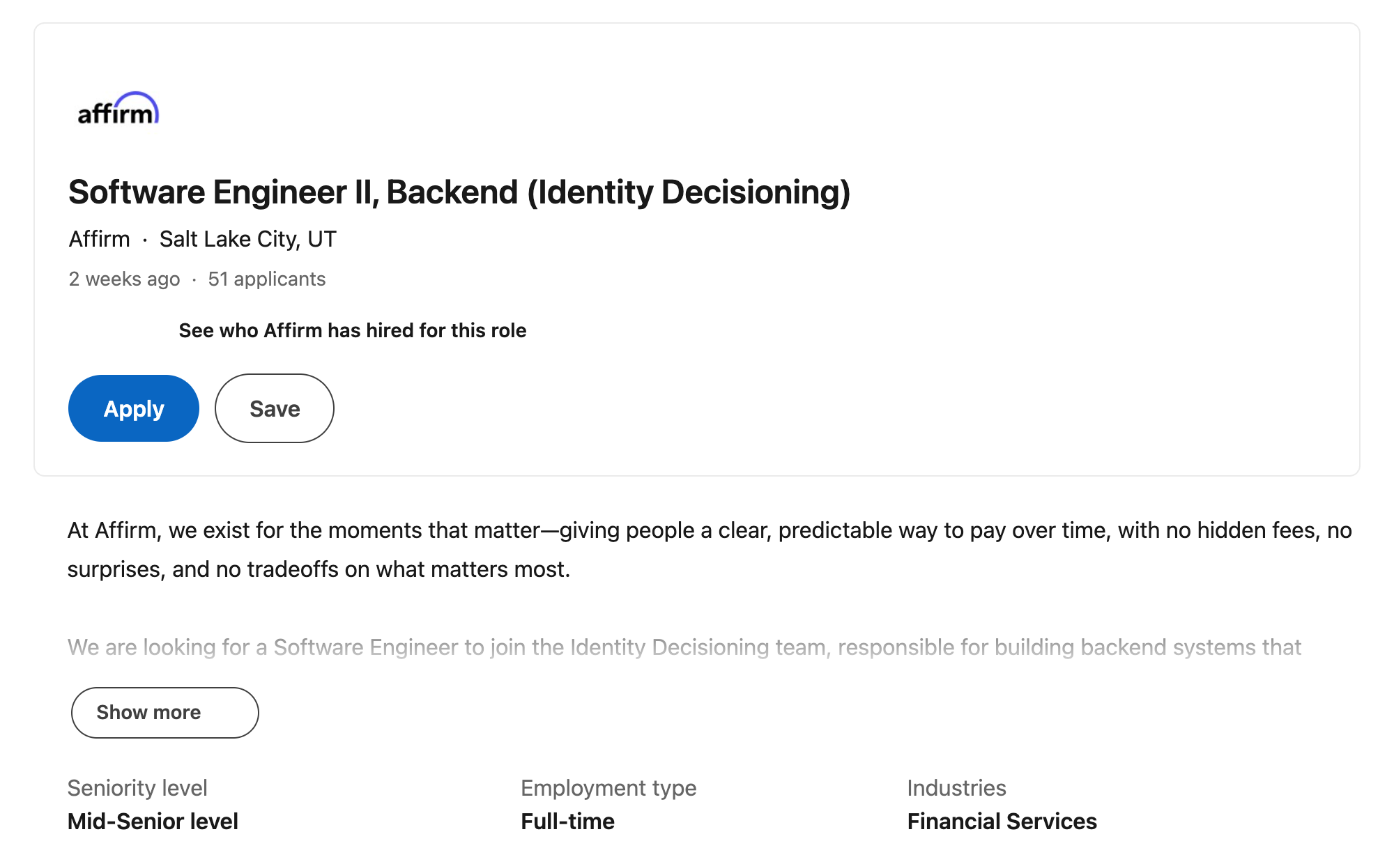Click the 'At Affirm, we exist' paragraph
The width and height of the screenshot is (1394, 864).
tap(710, 550)
